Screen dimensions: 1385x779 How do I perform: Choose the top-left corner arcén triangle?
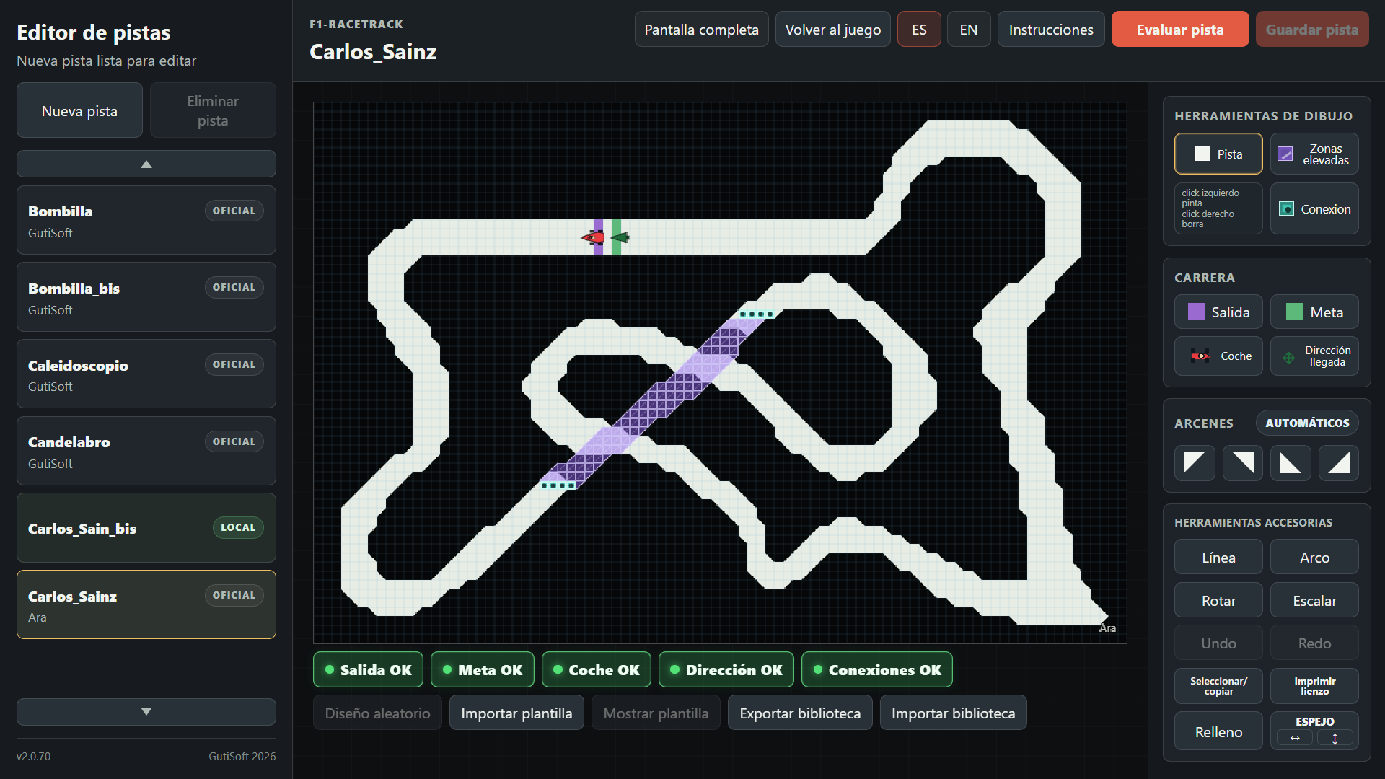click(x=1195, y=462)
